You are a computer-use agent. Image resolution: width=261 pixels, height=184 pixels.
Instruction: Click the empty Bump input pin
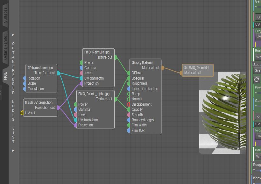pyautogui.click(x=129, y=94)
